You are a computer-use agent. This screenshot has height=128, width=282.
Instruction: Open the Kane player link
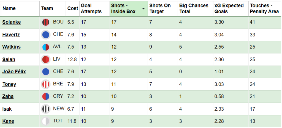tap(8, 121)
